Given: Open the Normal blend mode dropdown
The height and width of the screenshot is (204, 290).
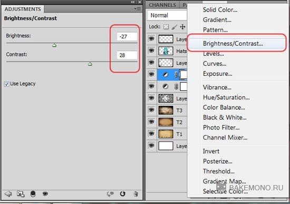Looking at the screenshot, I should coord(167,15).
